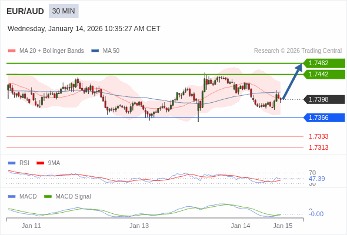Image resolution: width=347 pixels, height=235 pixels.
Task: Click the MACD blue legend swatch
Action: tap(12, 197)
